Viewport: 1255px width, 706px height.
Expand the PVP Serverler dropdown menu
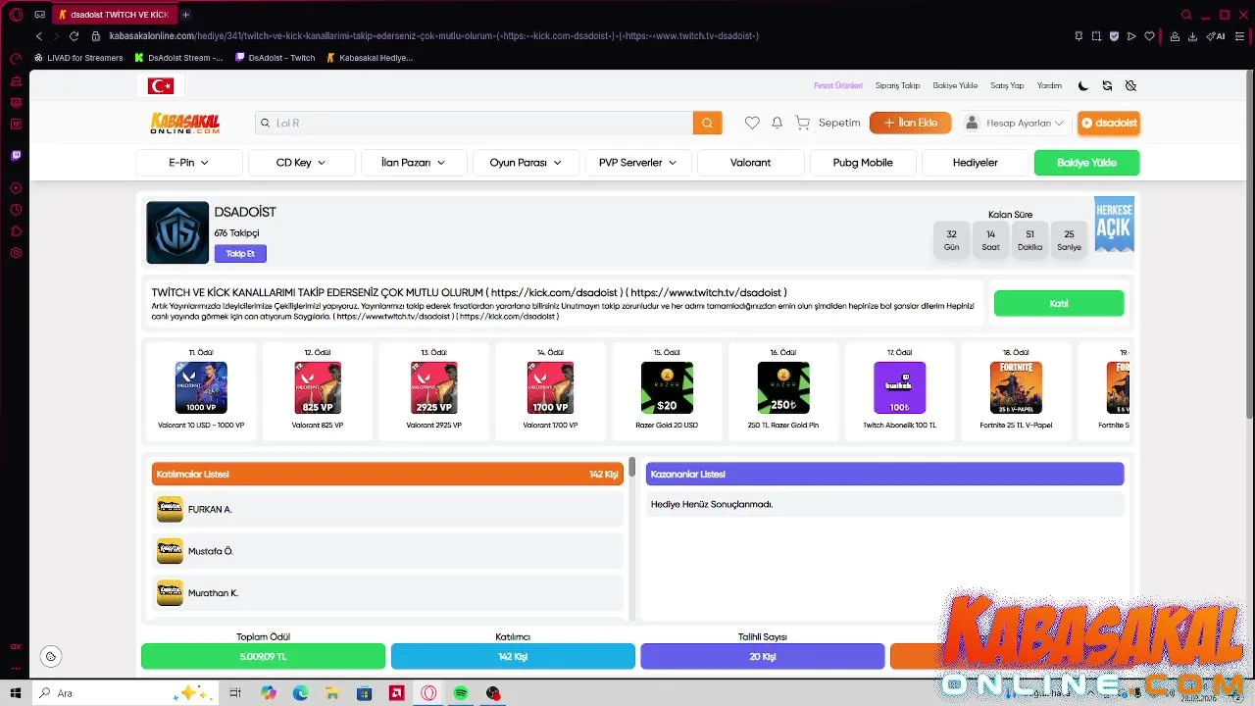click(638, 163)
